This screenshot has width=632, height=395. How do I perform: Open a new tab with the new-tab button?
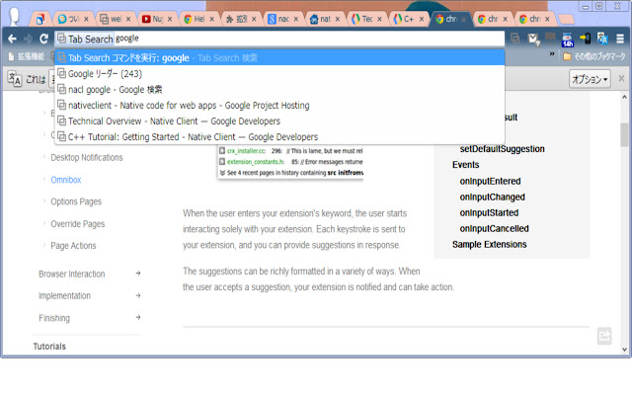coord(567,19)
